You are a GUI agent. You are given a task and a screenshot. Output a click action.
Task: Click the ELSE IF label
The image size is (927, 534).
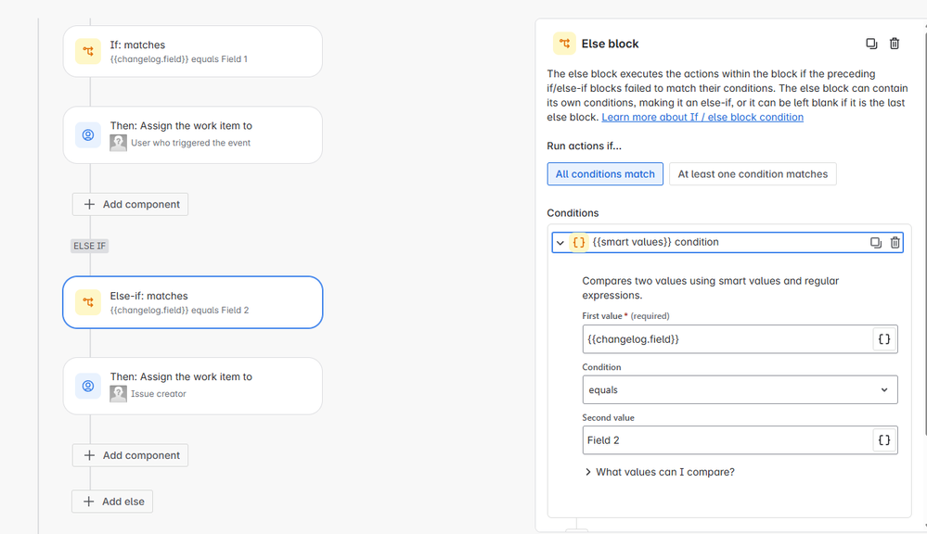point(89,246)
